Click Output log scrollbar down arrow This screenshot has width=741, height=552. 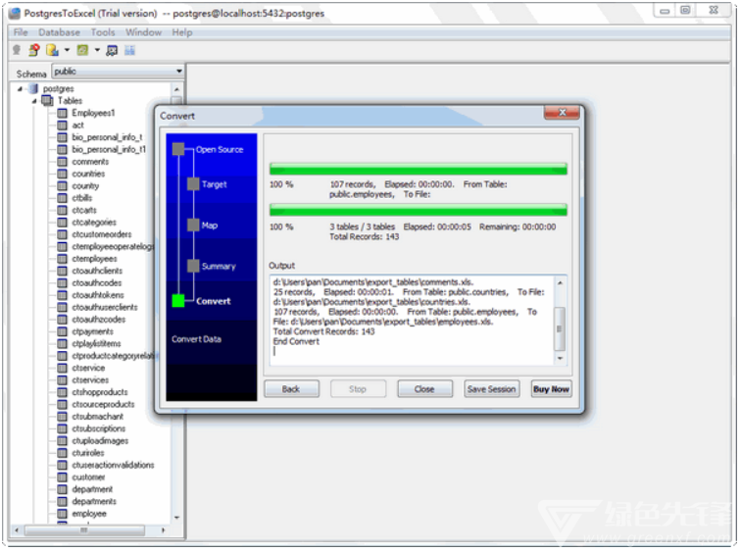pyautogui.click(x=560, y=358)
